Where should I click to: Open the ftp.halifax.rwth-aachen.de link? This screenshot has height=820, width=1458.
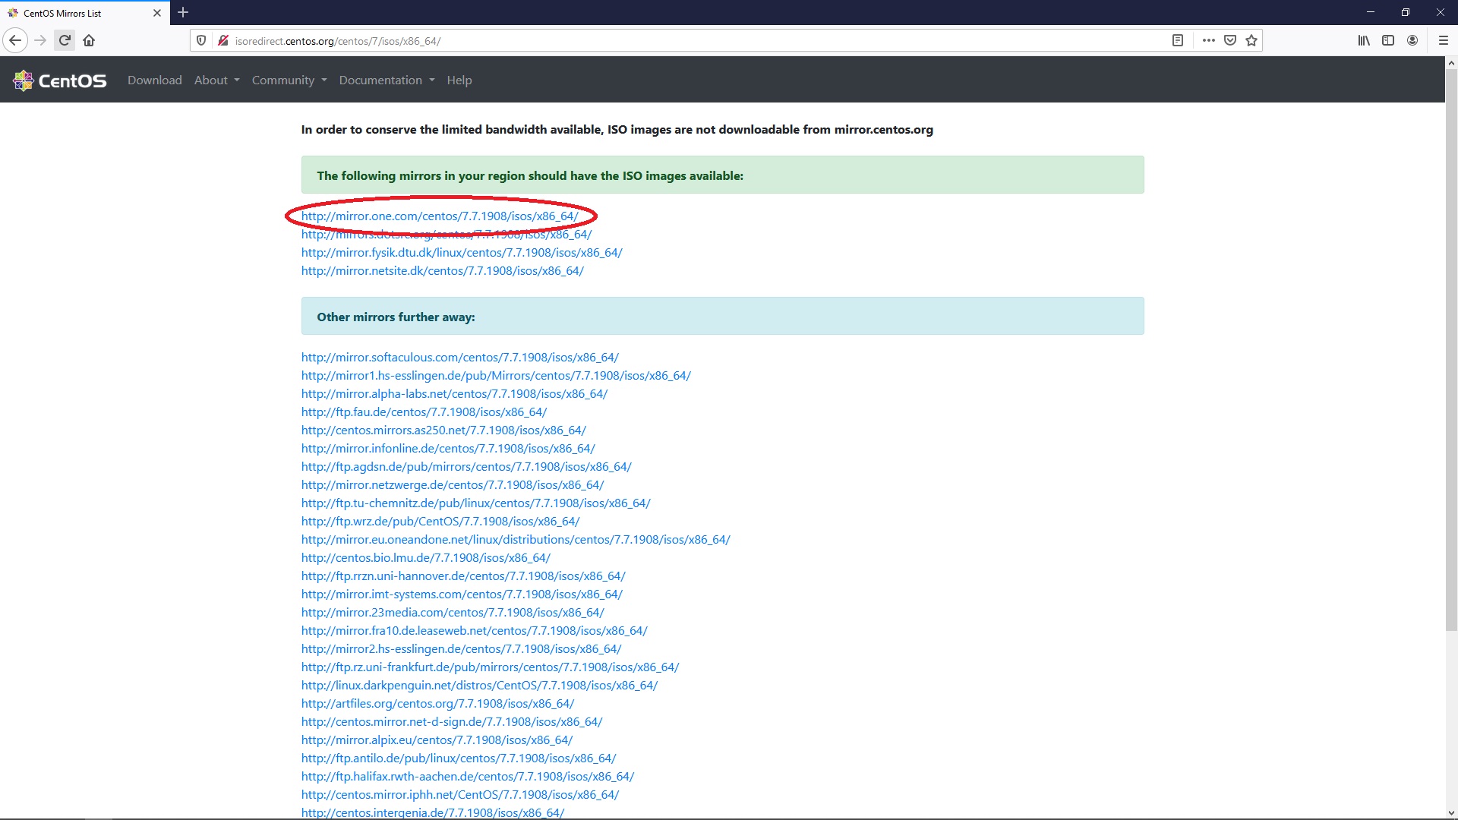(x=468, y=777)
